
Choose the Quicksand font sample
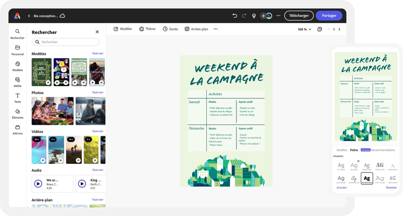341,179
